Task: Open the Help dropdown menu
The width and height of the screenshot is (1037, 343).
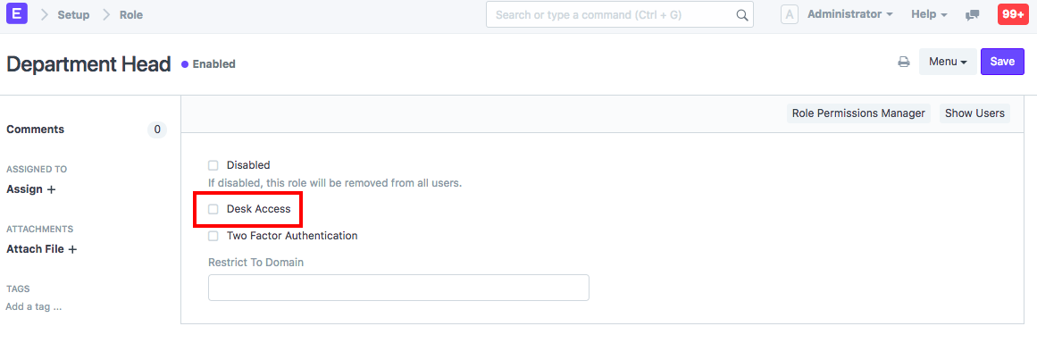Action: click(929, 14)
